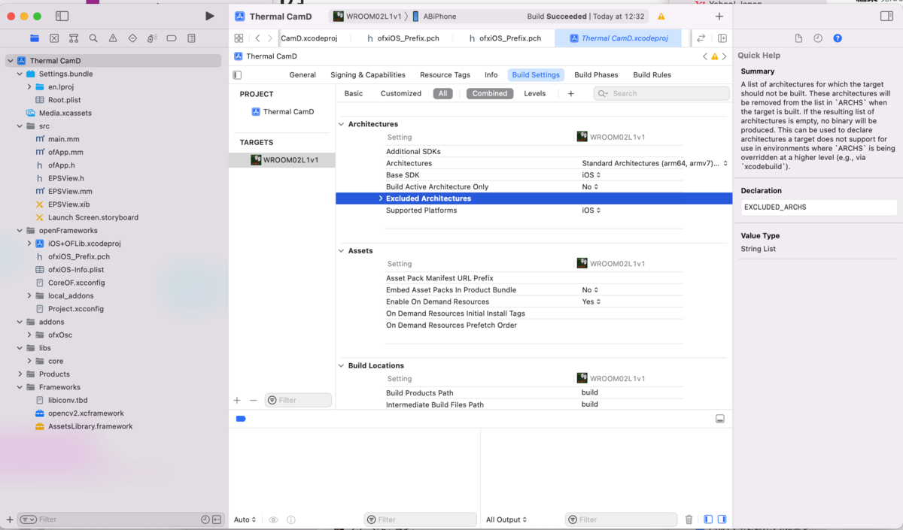Select the WROOM02L1v1 scheme in toolbar
903x530 pixels.
(368, 17)
